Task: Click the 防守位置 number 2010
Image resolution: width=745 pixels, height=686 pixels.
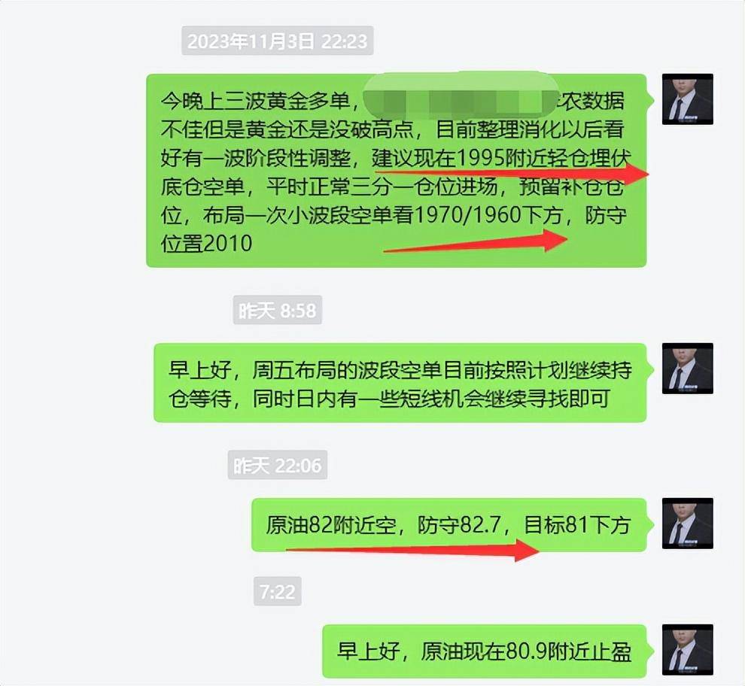Action: [228, 244]
